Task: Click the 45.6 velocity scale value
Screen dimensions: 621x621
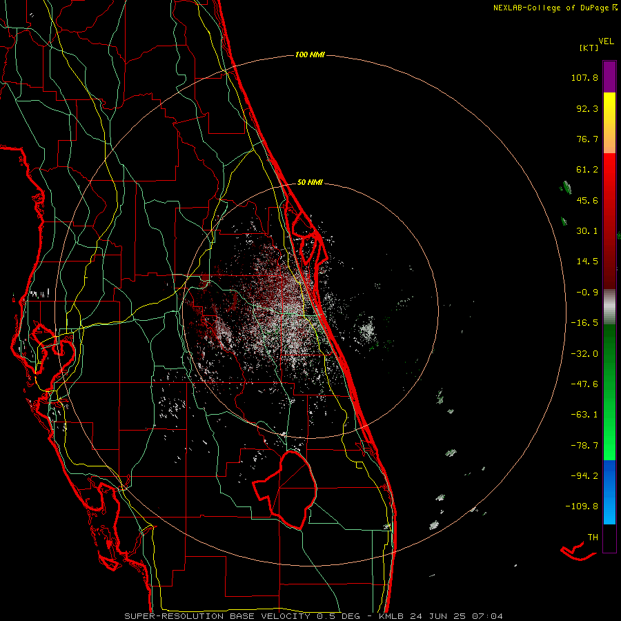Action: 587,200
